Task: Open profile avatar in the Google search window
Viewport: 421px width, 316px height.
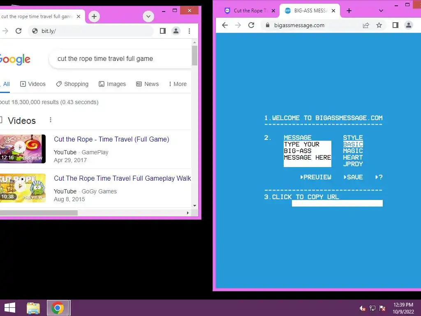Action: (x=176, y=31)
